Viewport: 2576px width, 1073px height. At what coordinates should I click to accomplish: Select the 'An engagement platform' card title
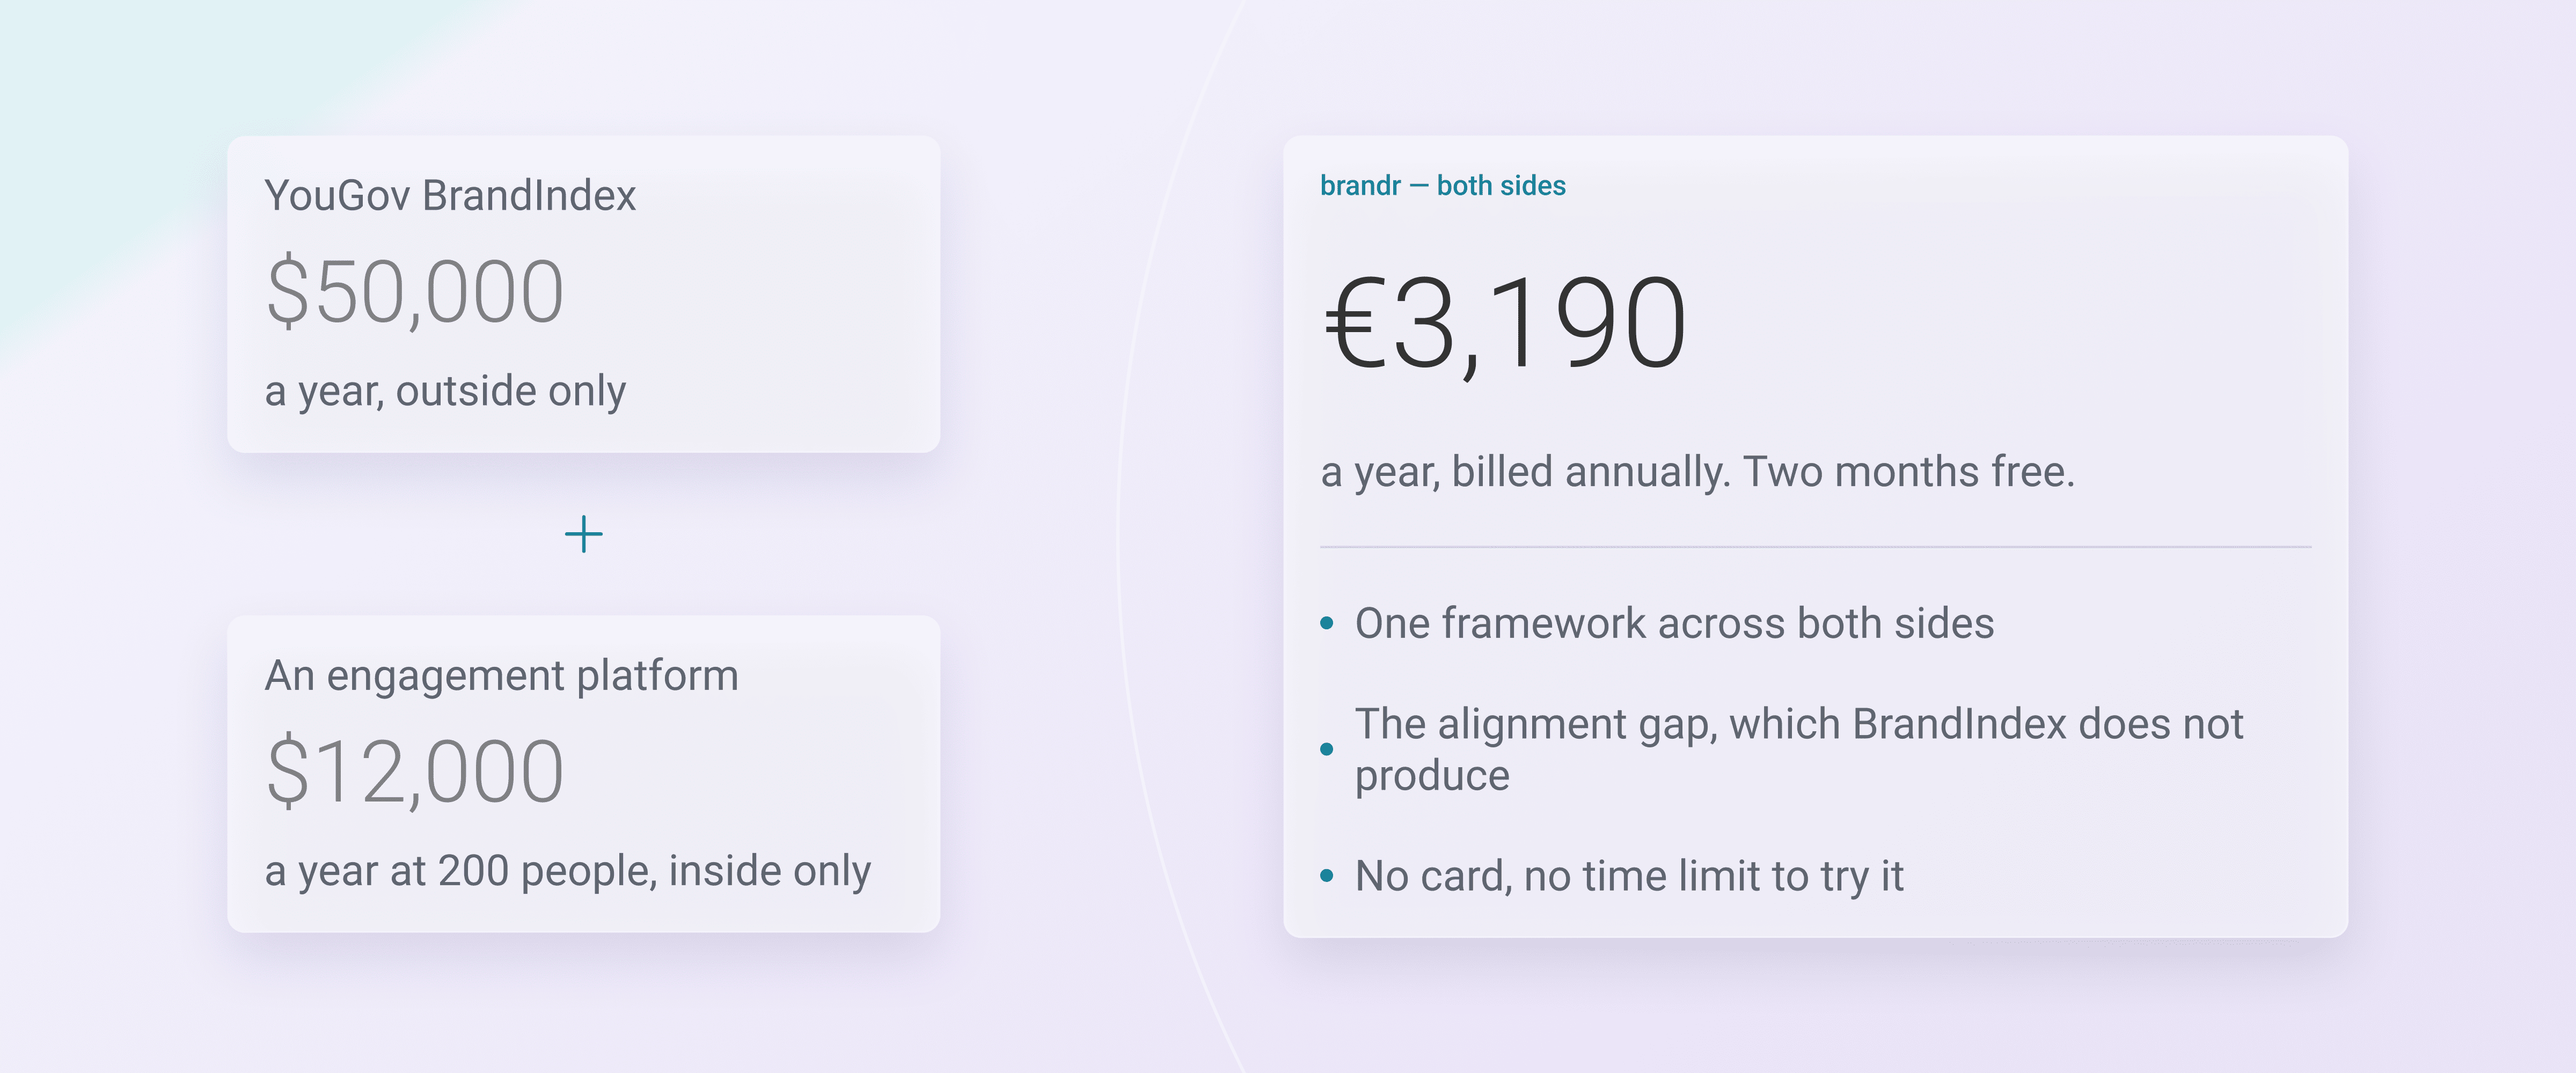click(501, 676)
